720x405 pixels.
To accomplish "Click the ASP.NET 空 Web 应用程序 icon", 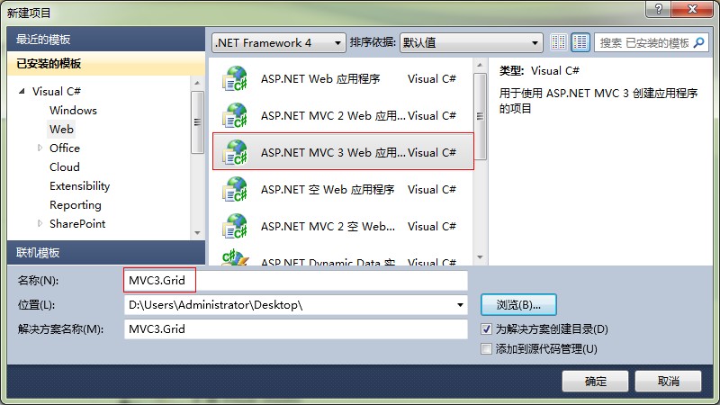I will tap(235, 189).
